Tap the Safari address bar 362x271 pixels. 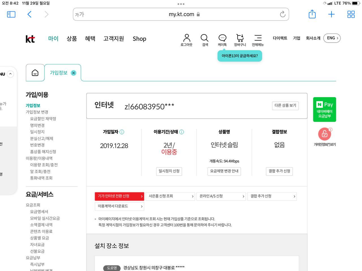(x=181, y=14)
